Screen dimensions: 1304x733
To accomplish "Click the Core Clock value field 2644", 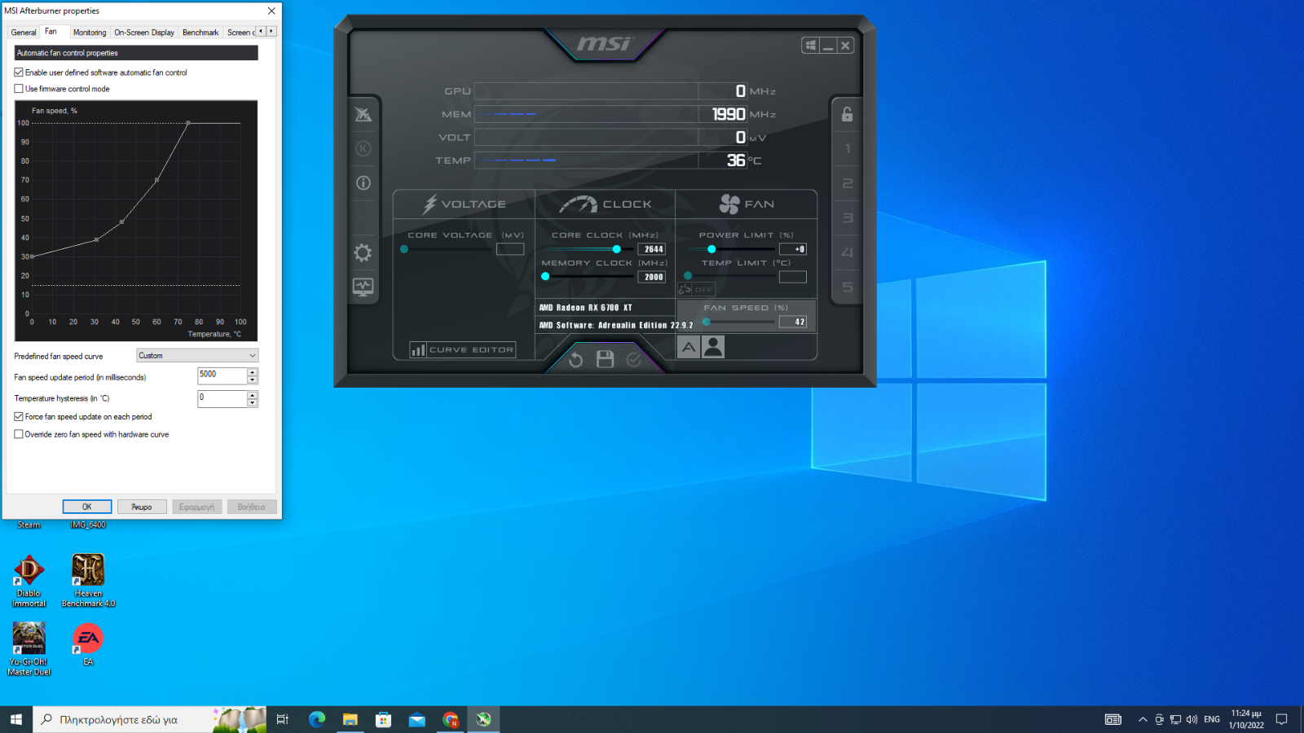I will click(x=652, y=249).
